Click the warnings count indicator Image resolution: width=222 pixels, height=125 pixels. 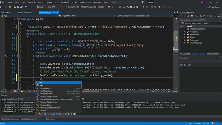pos(22,91)
